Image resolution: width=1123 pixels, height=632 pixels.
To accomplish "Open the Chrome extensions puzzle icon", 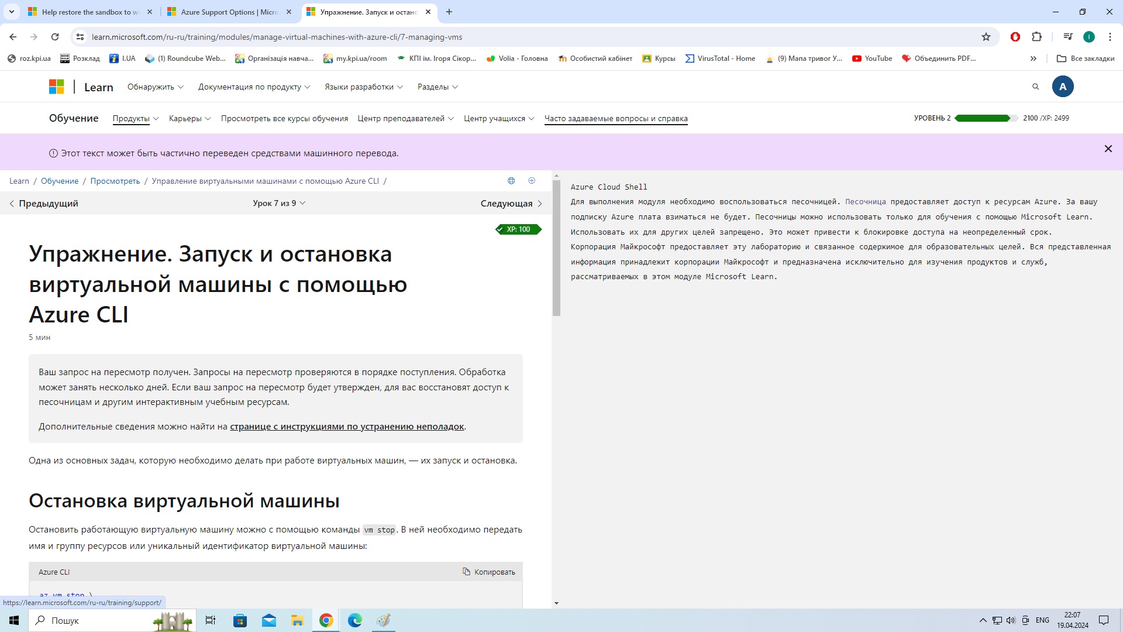I will click(1036, 37).
